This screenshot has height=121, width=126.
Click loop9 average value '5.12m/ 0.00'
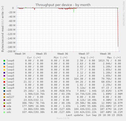86,88
